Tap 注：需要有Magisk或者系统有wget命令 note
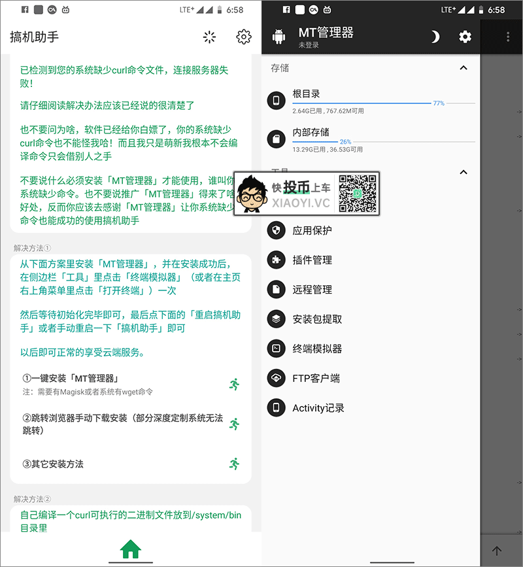Viewport: 523px width, 567px height. [x=88, y=392]
